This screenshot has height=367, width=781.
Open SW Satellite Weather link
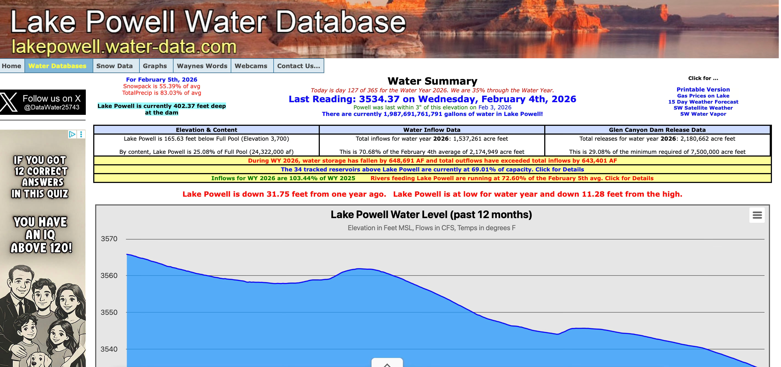click(x=703, y=108)
